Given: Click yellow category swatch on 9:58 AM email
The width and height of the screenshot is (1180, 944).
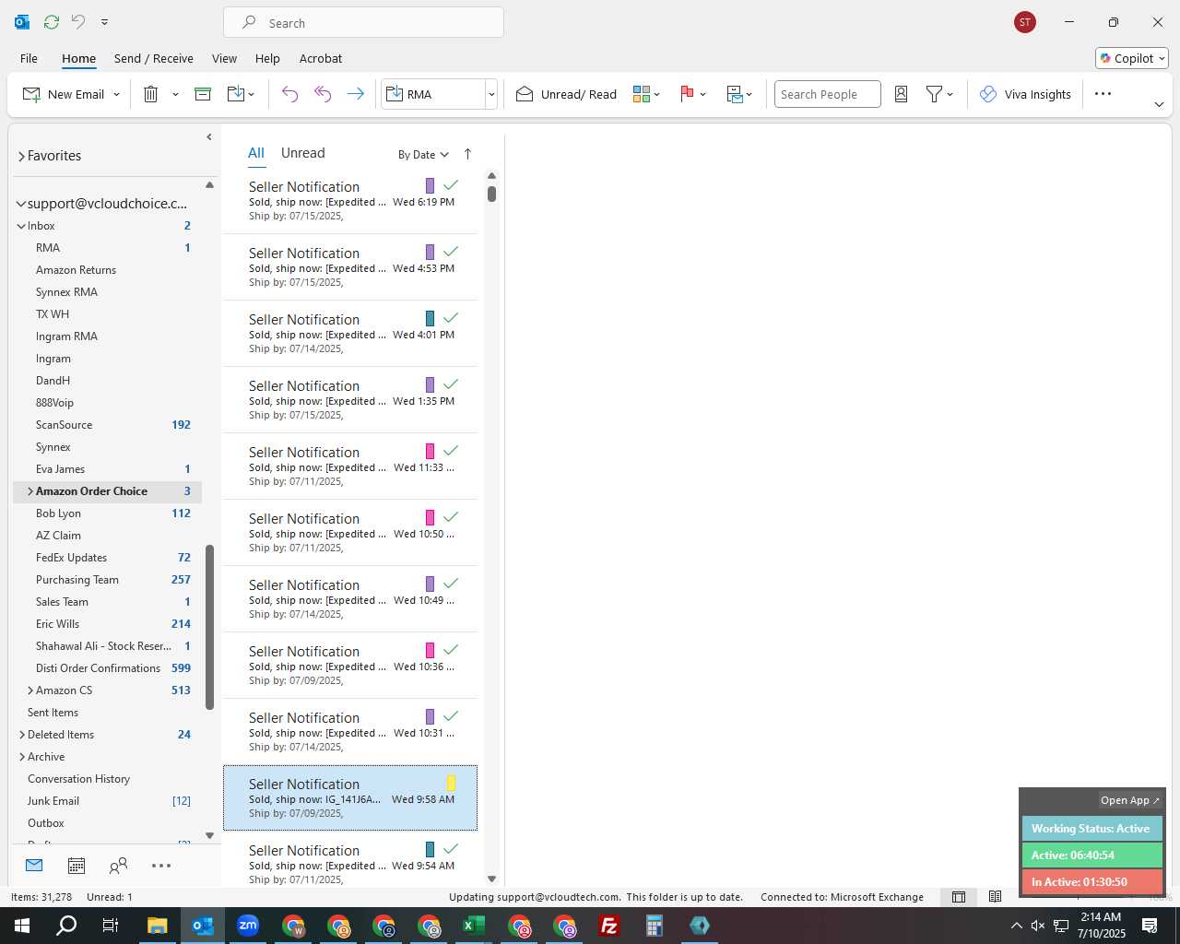Looking at the screenshot, I should [452, 783].
